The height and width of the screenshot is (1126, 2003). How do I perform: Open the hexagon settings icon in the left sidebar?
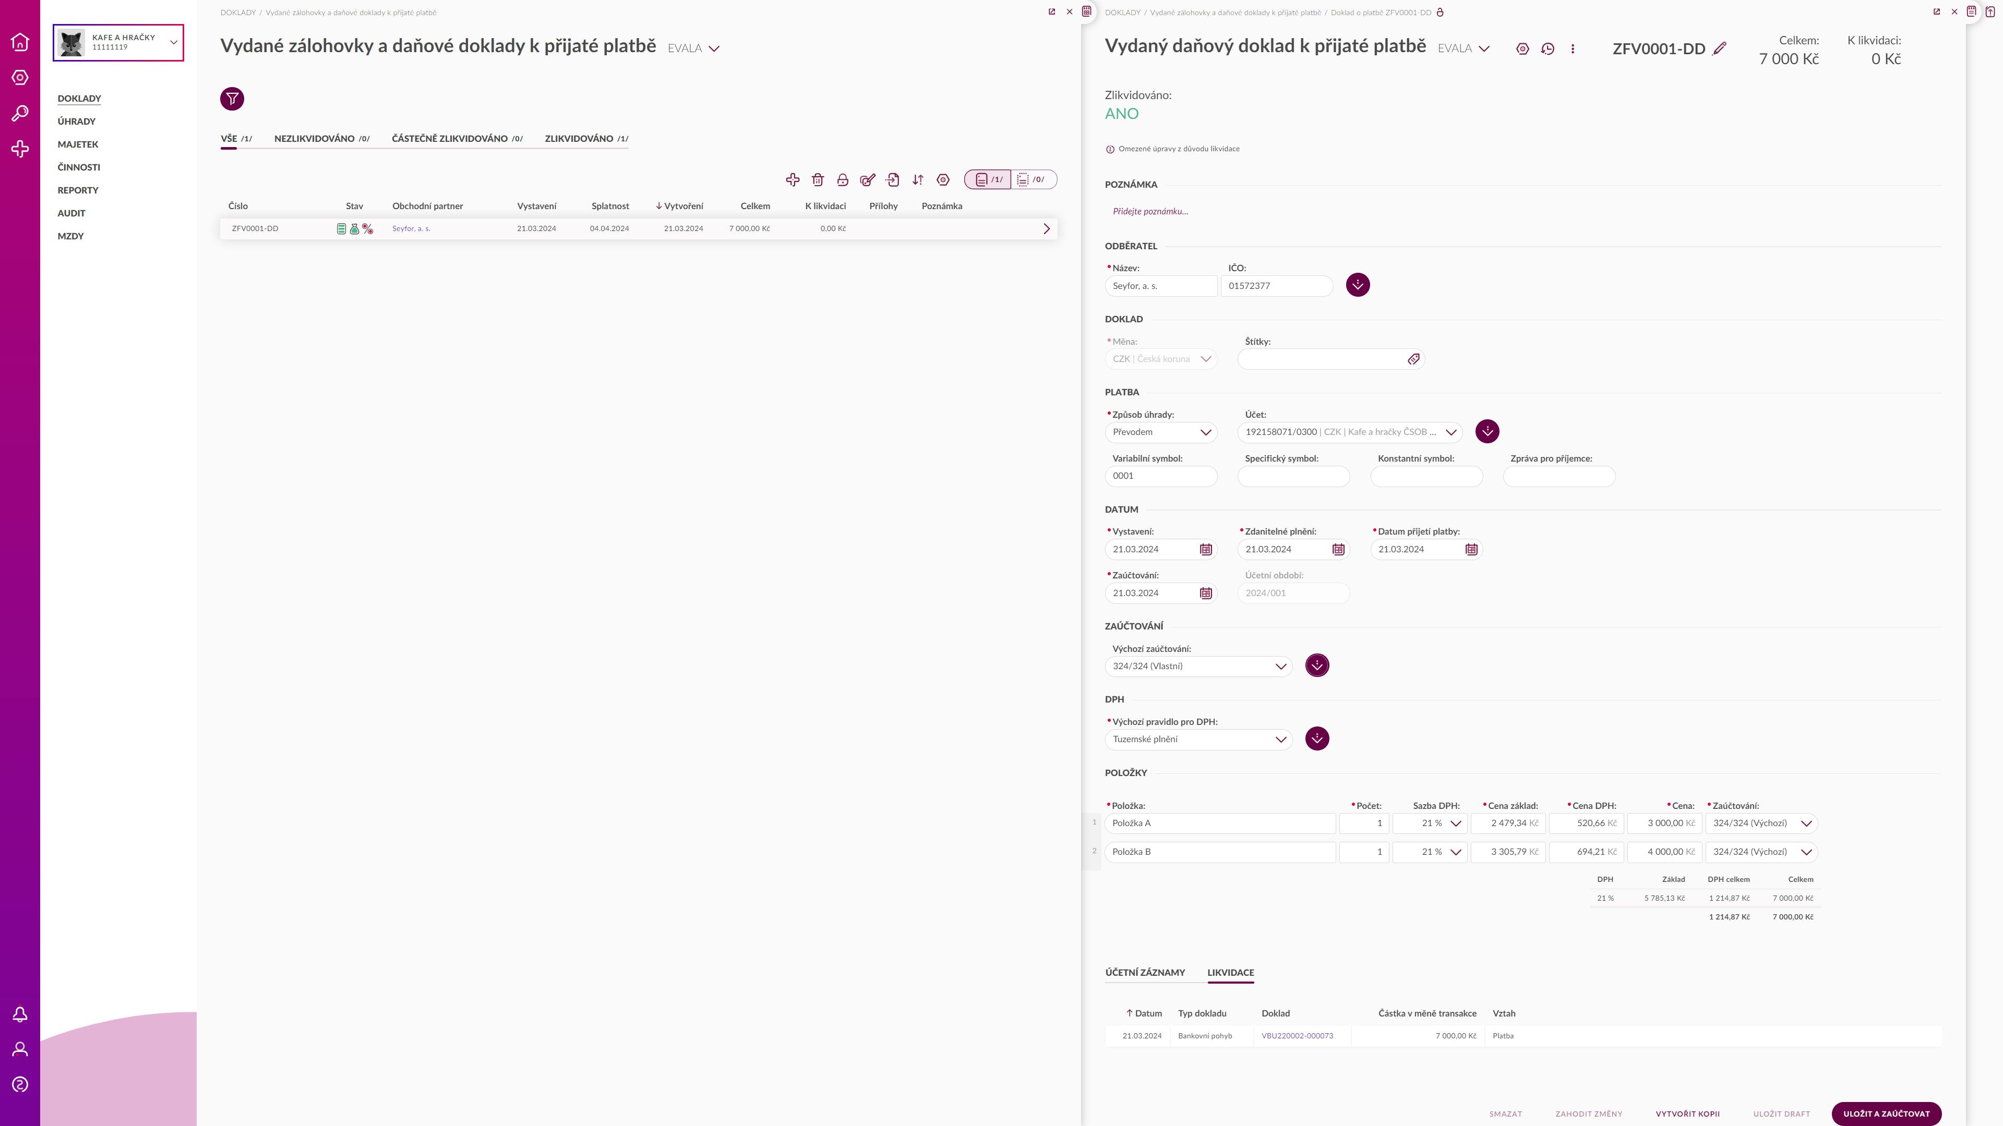(x=20, y=78)
